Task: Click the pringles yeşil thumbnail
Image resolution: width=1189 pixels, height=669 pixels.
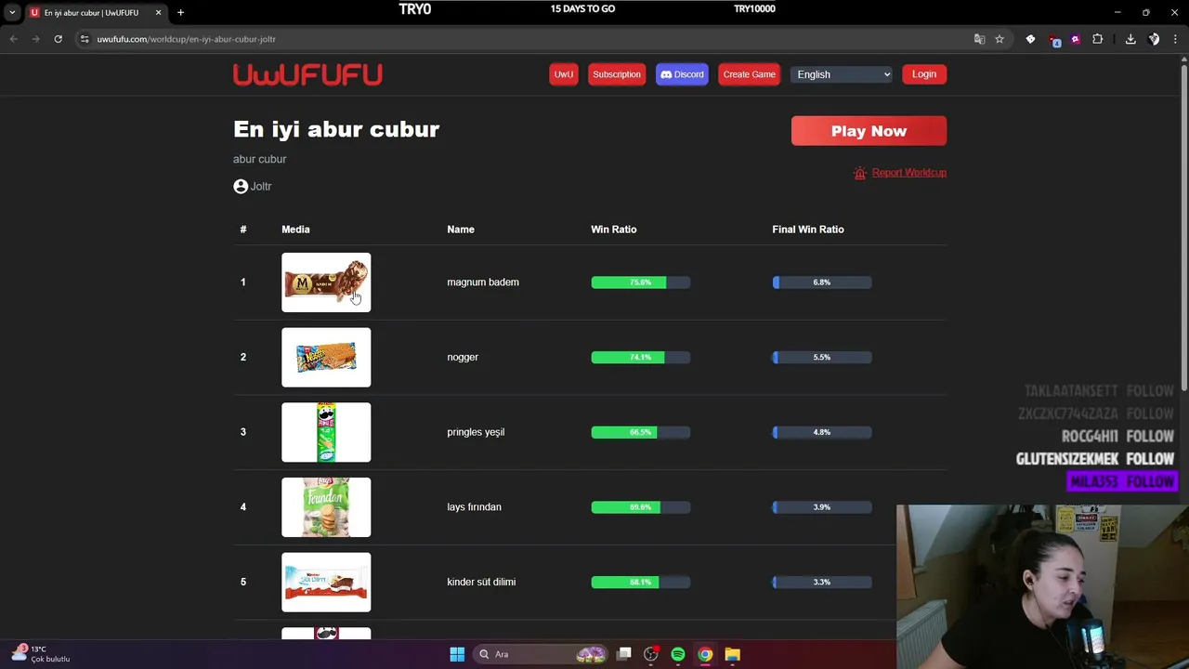Action: pyautogui.click(x=326, y=432)
